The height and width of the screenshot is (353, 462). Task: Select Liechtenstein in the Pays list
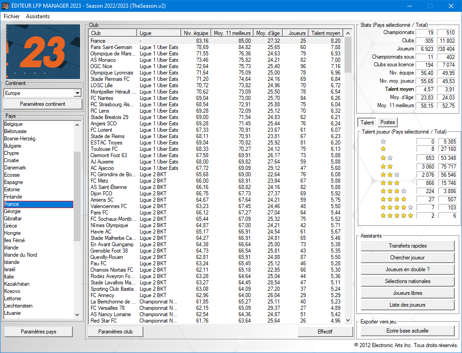tap(38, 306)
